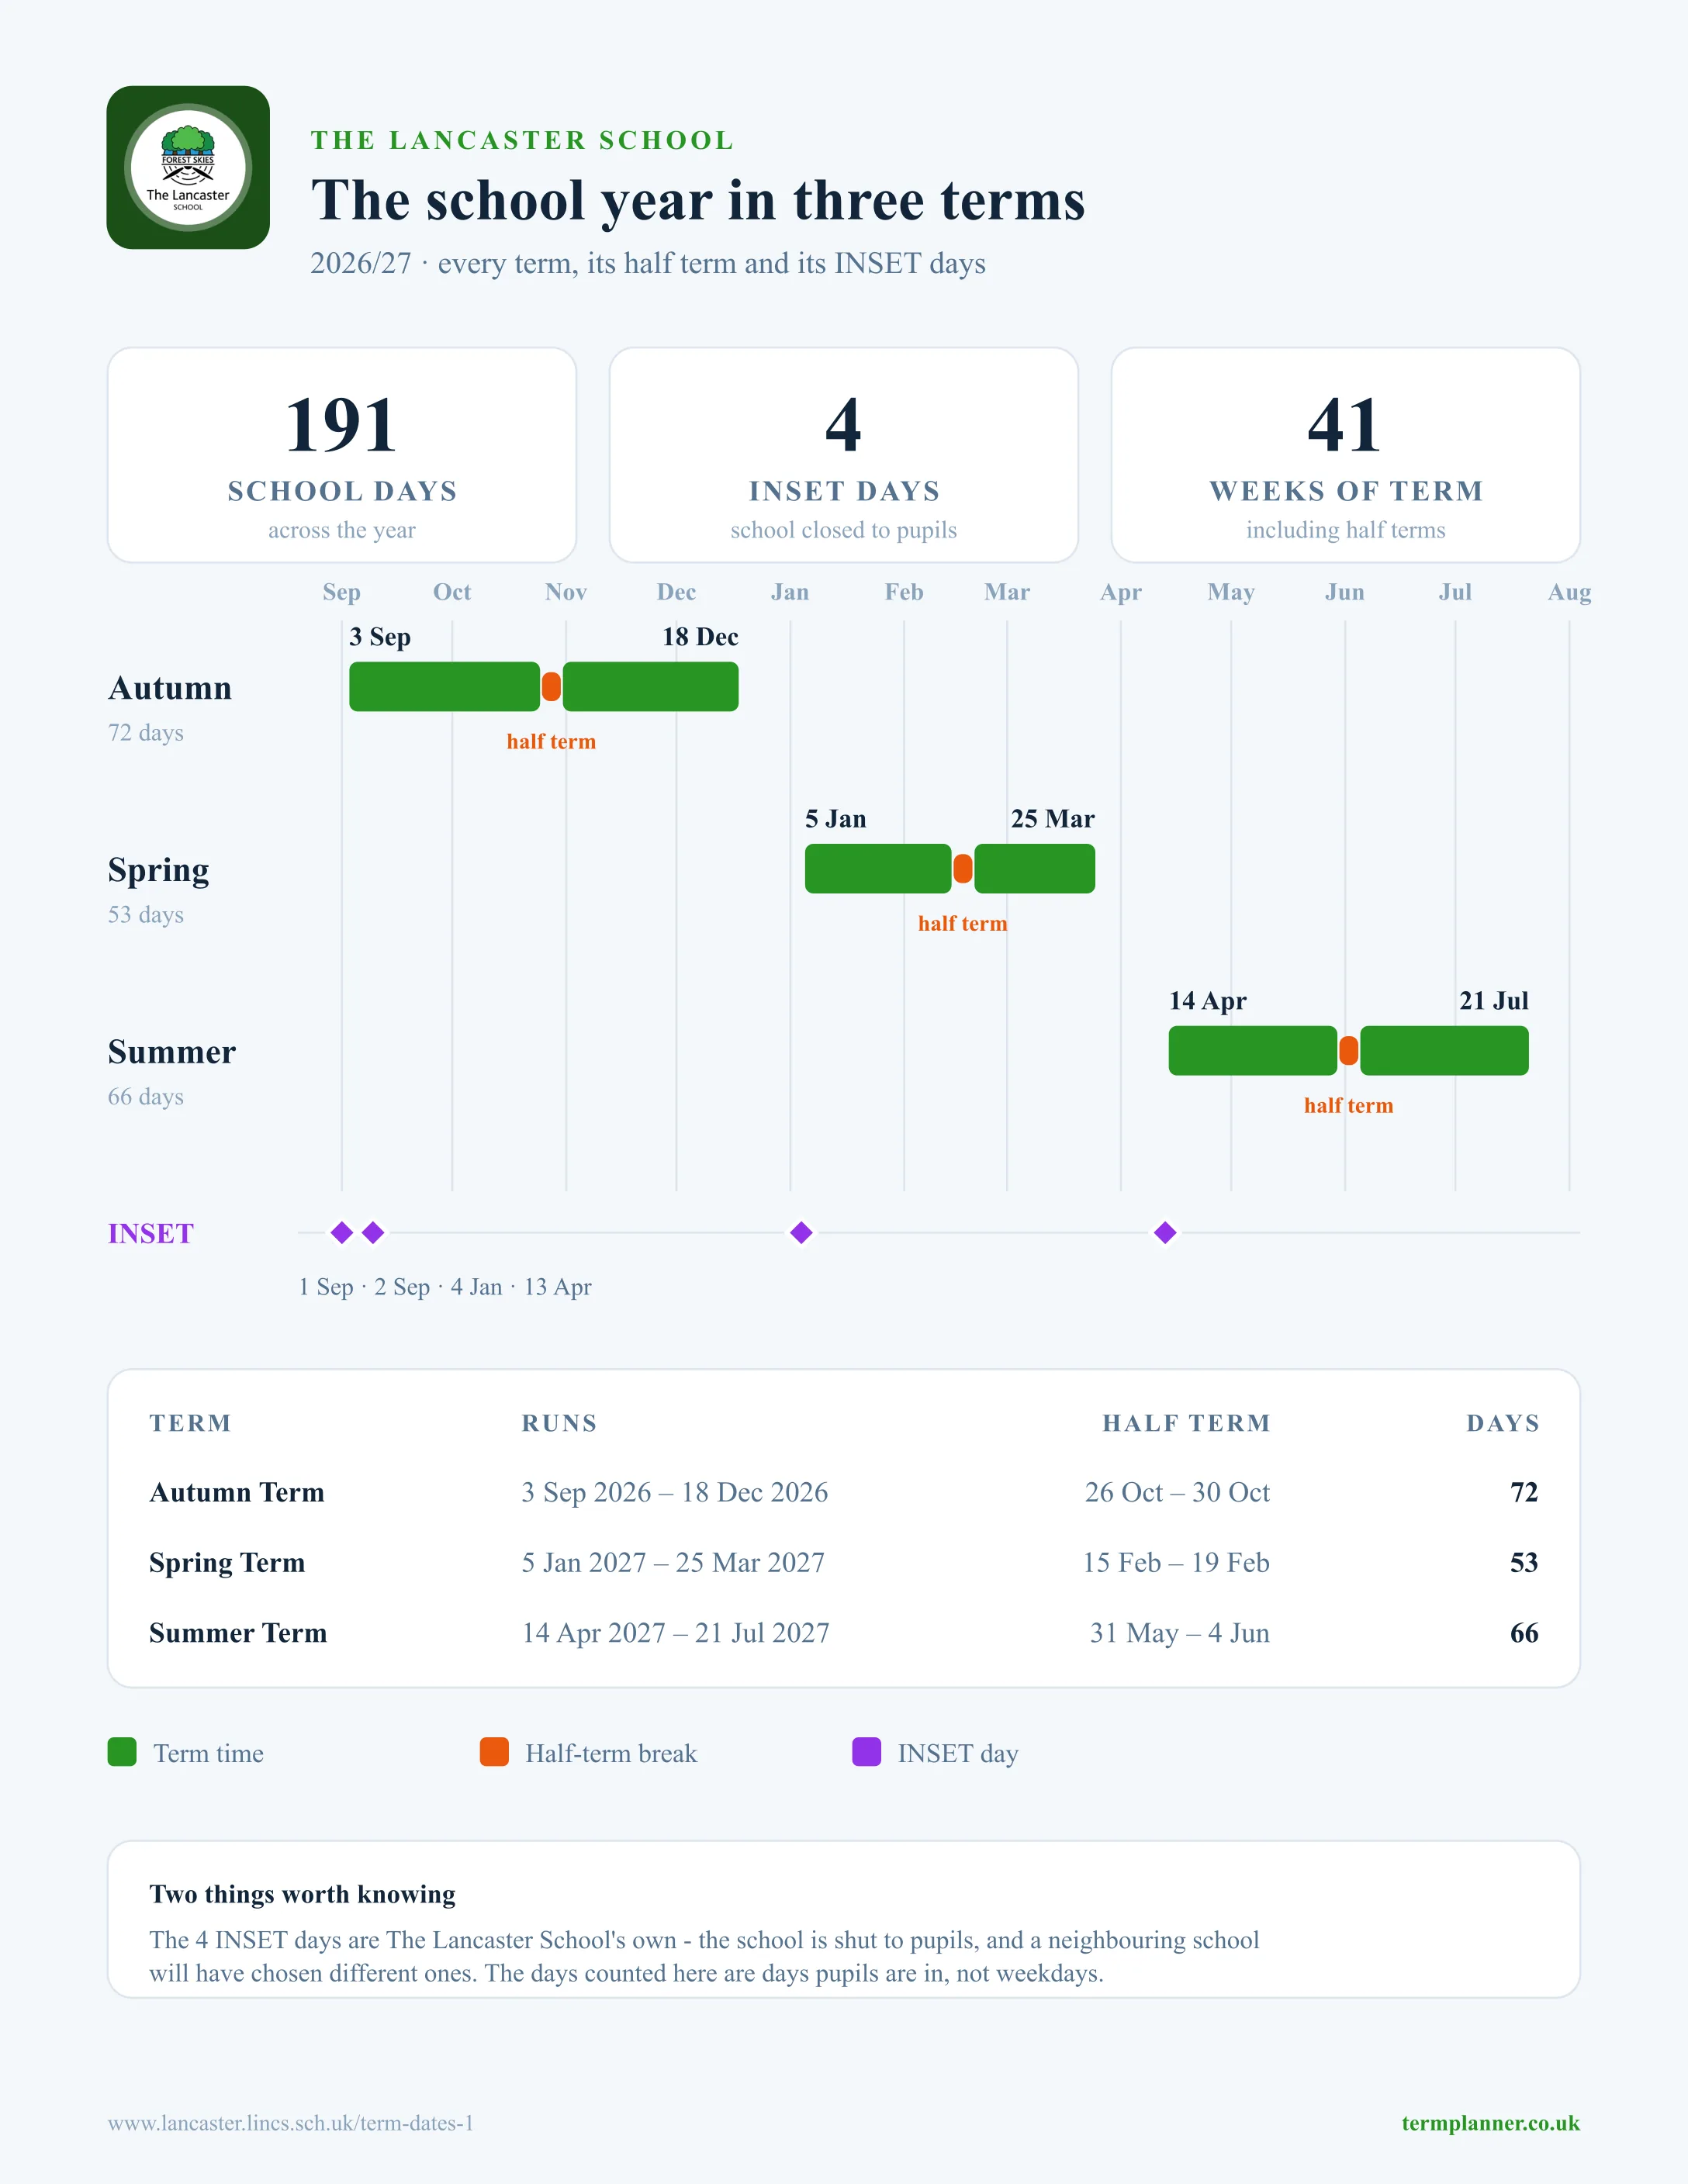Click the Autumn Term table row
1688x2184 pixels.
point(844,1492)
